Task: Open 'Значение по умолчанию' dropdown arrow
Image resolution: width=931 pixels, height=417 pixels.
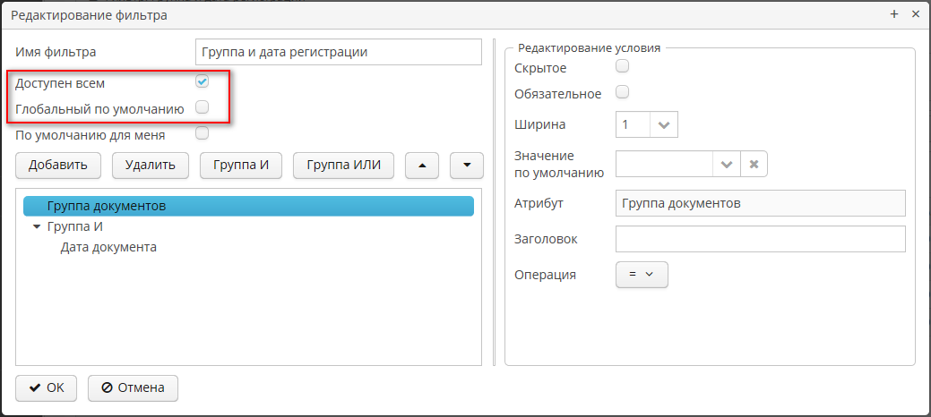Action: [x=726, y=165]
